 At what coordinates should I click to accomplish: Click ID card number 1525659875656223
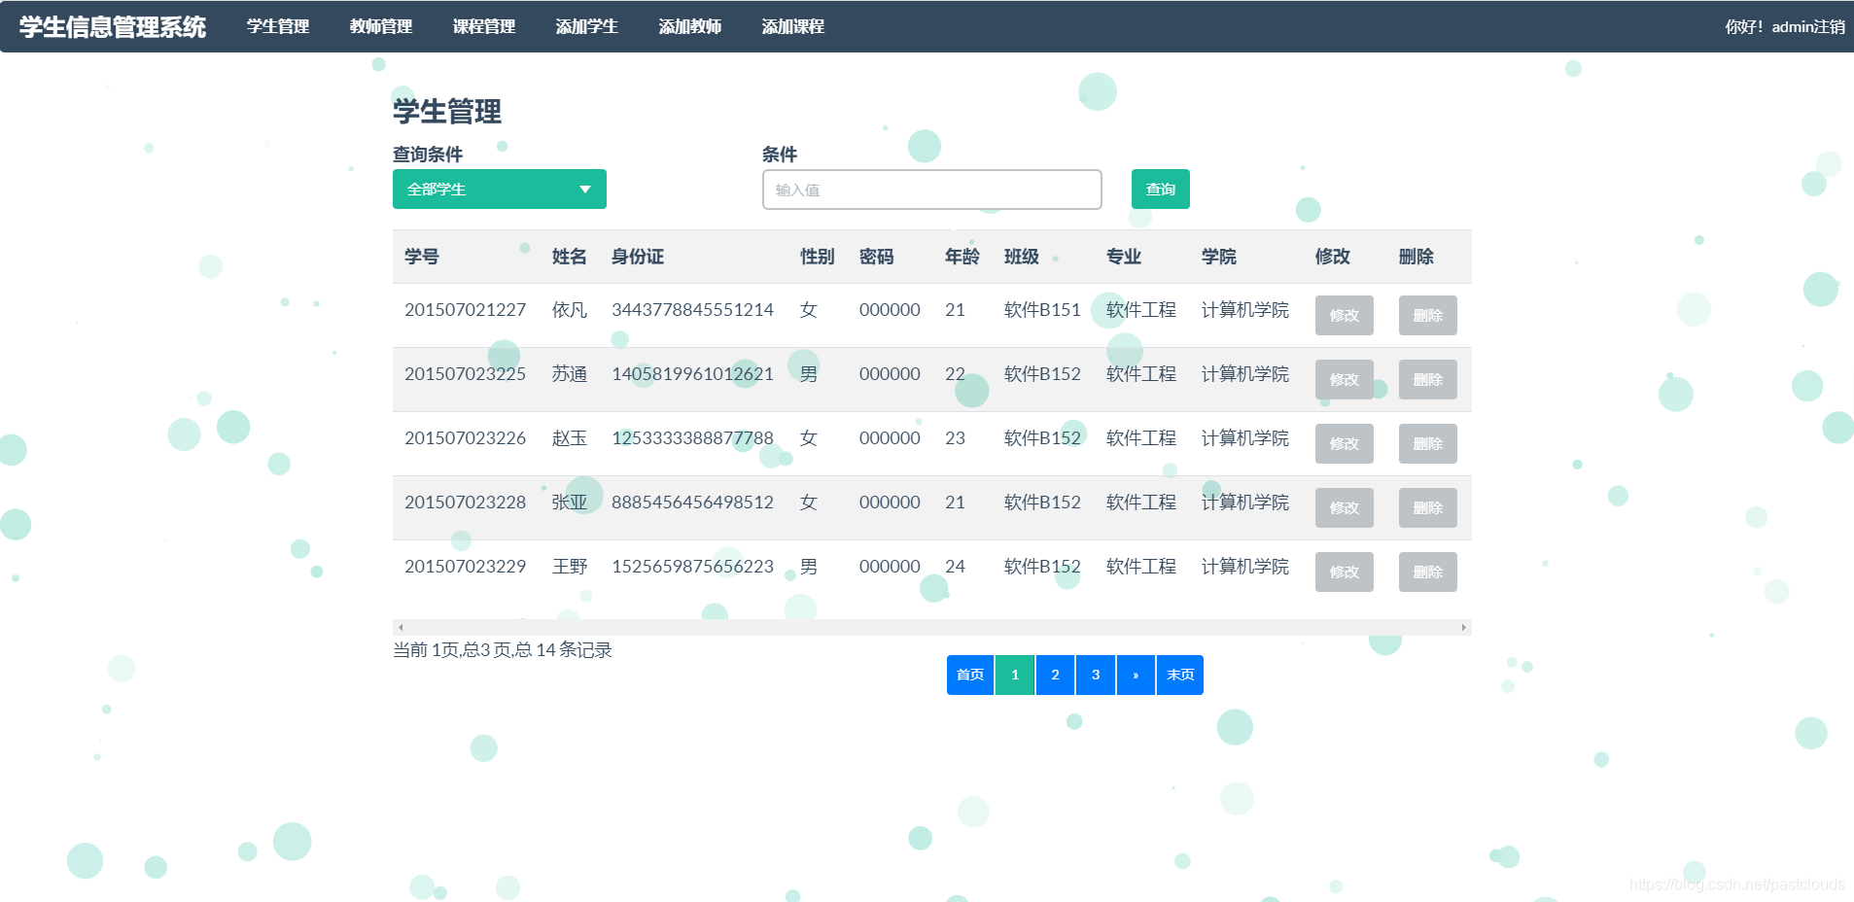click(x=693, y=566)
